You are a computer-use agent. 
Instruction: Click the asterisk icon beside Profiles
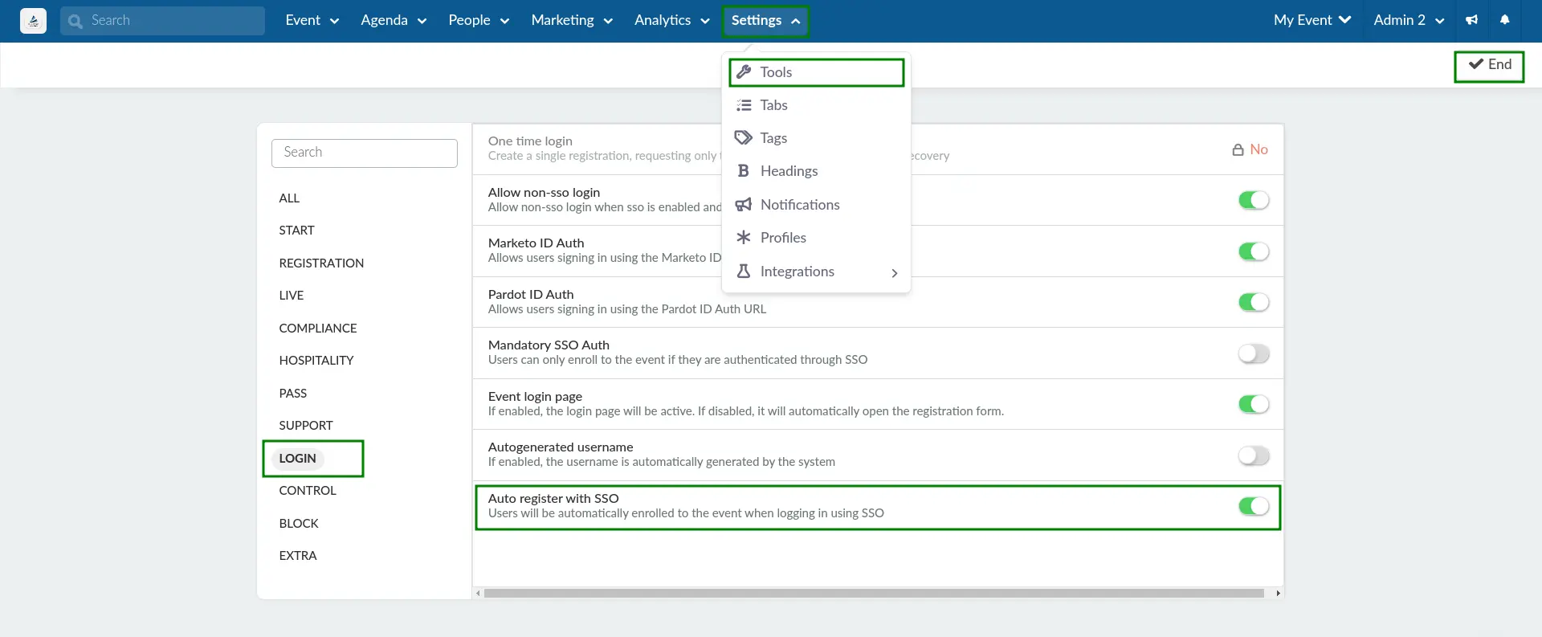coord(744,238)
